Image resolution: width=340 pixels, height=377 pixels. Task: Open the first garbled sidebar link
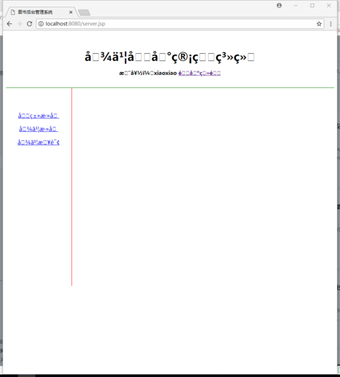click(39, 116)
